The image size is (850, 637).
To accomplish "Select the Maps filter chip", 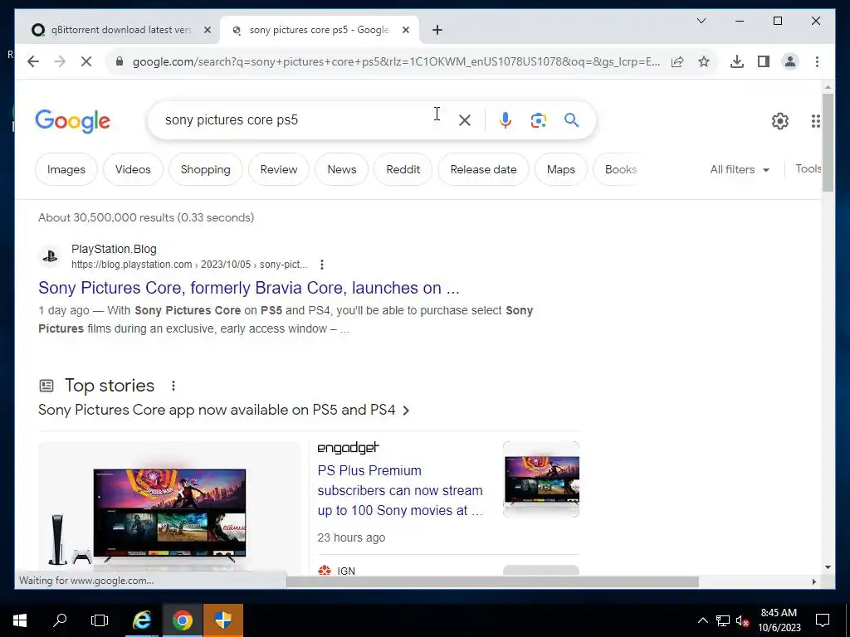I will (x=560, y=169).
